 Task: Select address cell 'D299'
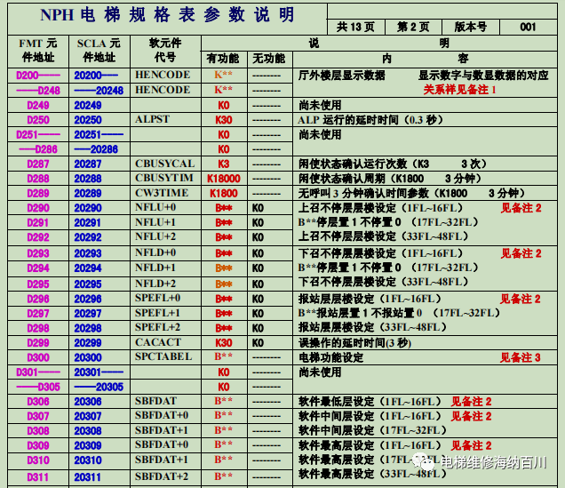tap(38, 343)
